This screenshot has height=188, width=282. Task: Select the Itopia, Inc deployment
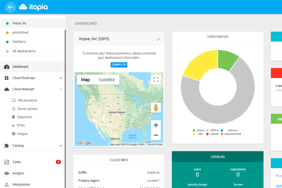click(32, 23)
